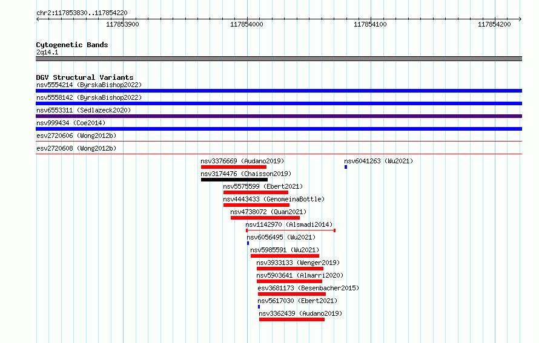The height and width of the screenshot is (343, 539).
Task: Click the blue bar of nsv5558142
Action: tap(279, 103)
